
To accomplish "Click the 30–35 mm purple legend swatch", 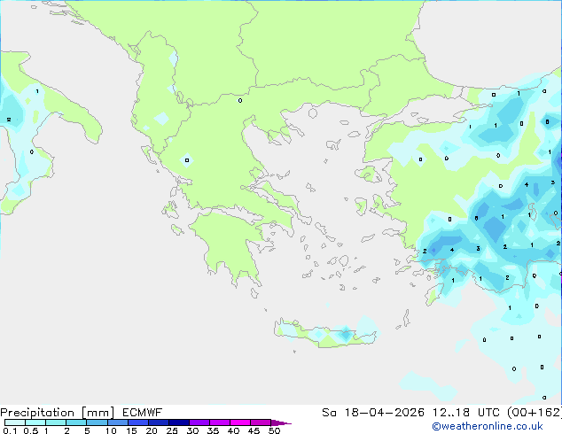I will pos(199,422).
